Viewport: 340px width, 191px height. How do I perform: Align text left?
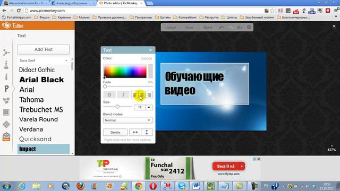[134, 94]
